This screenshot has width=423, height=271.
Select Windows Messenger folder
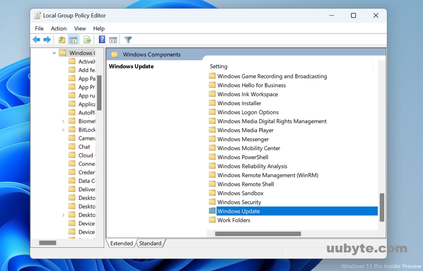point(243,139)
